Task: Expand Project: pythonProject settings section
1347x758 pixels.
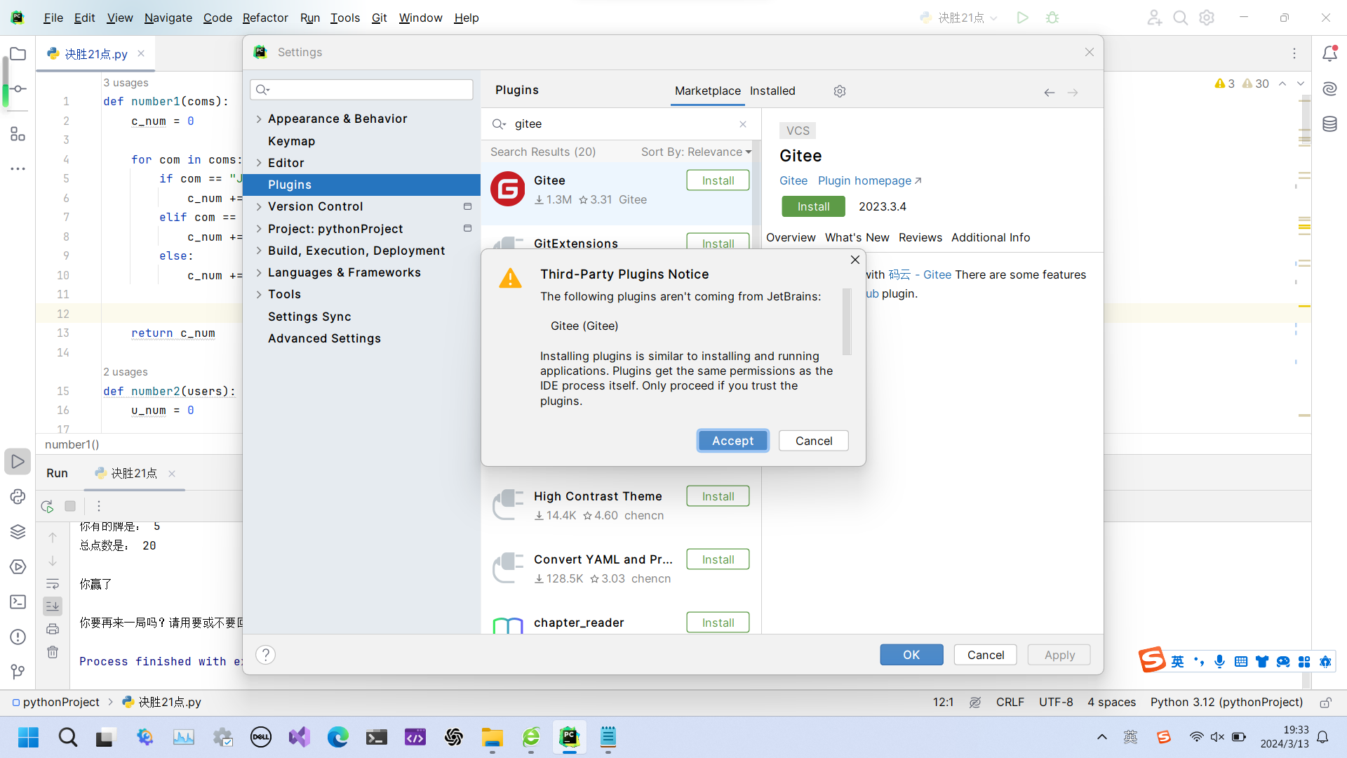Action: (x=259, y=229)
